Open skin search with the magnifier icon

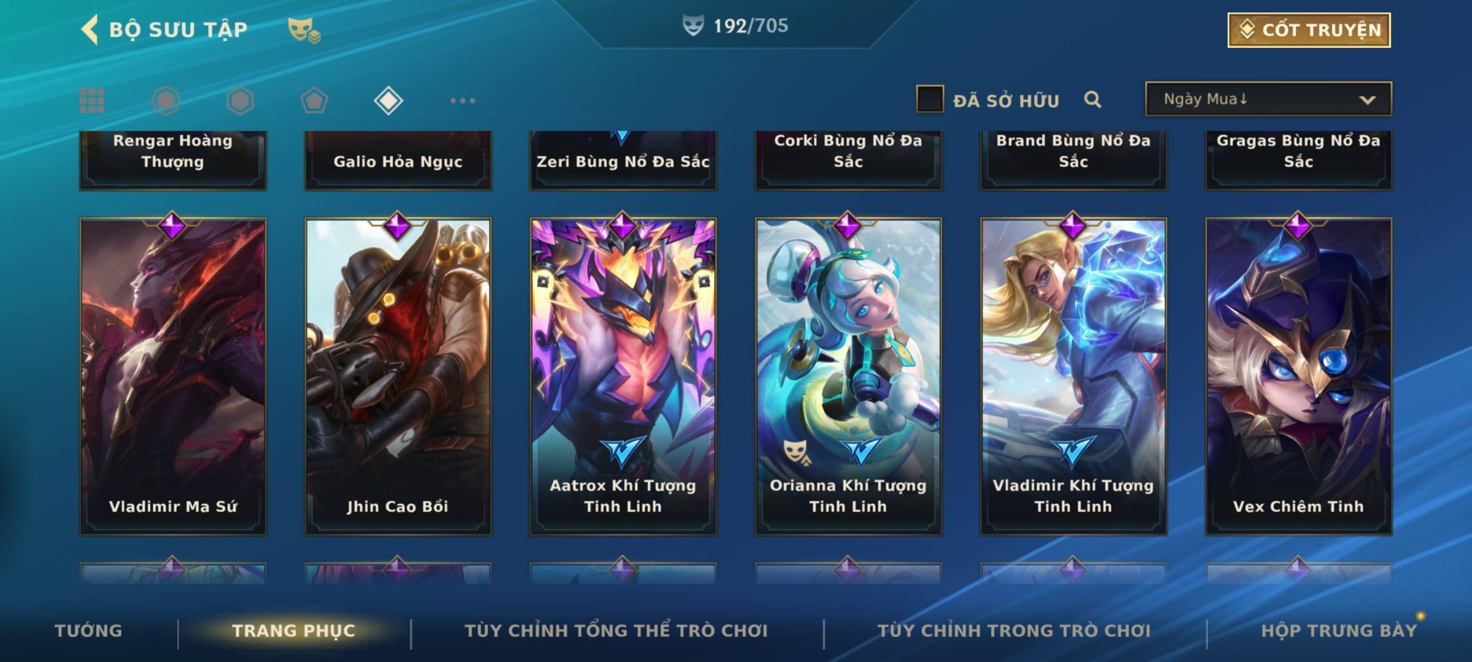1092,99
